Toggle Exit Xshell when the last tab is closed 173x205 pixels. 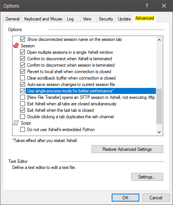(23, 110)
